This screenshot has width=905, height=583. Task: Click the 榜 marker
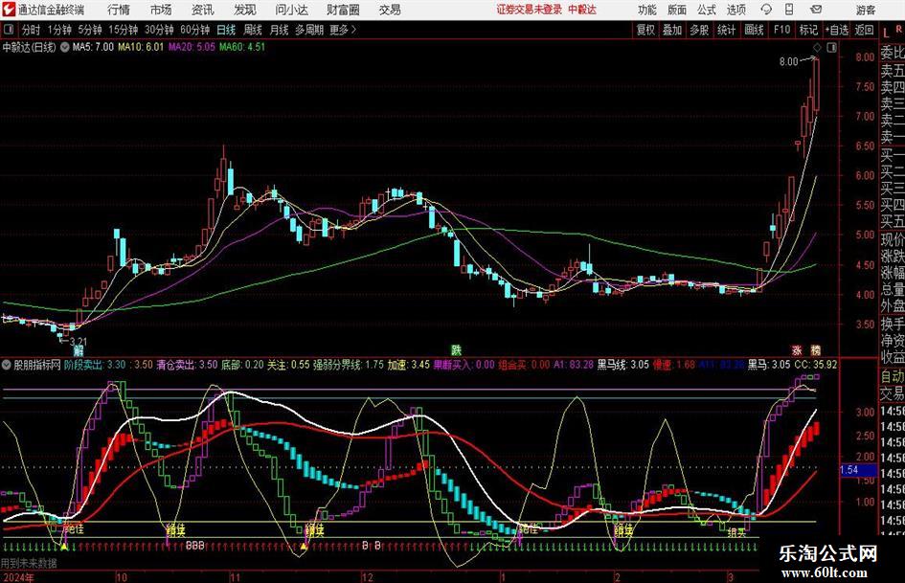[816, 349]
